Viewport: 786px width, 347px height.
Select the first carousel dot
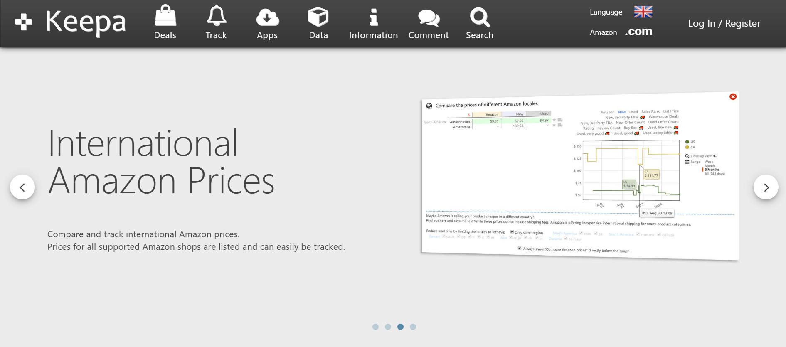(375, 327)
